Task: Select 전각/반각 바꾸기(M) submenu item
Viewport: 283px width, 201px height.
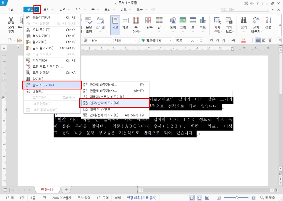Action: tap(115, 103)
